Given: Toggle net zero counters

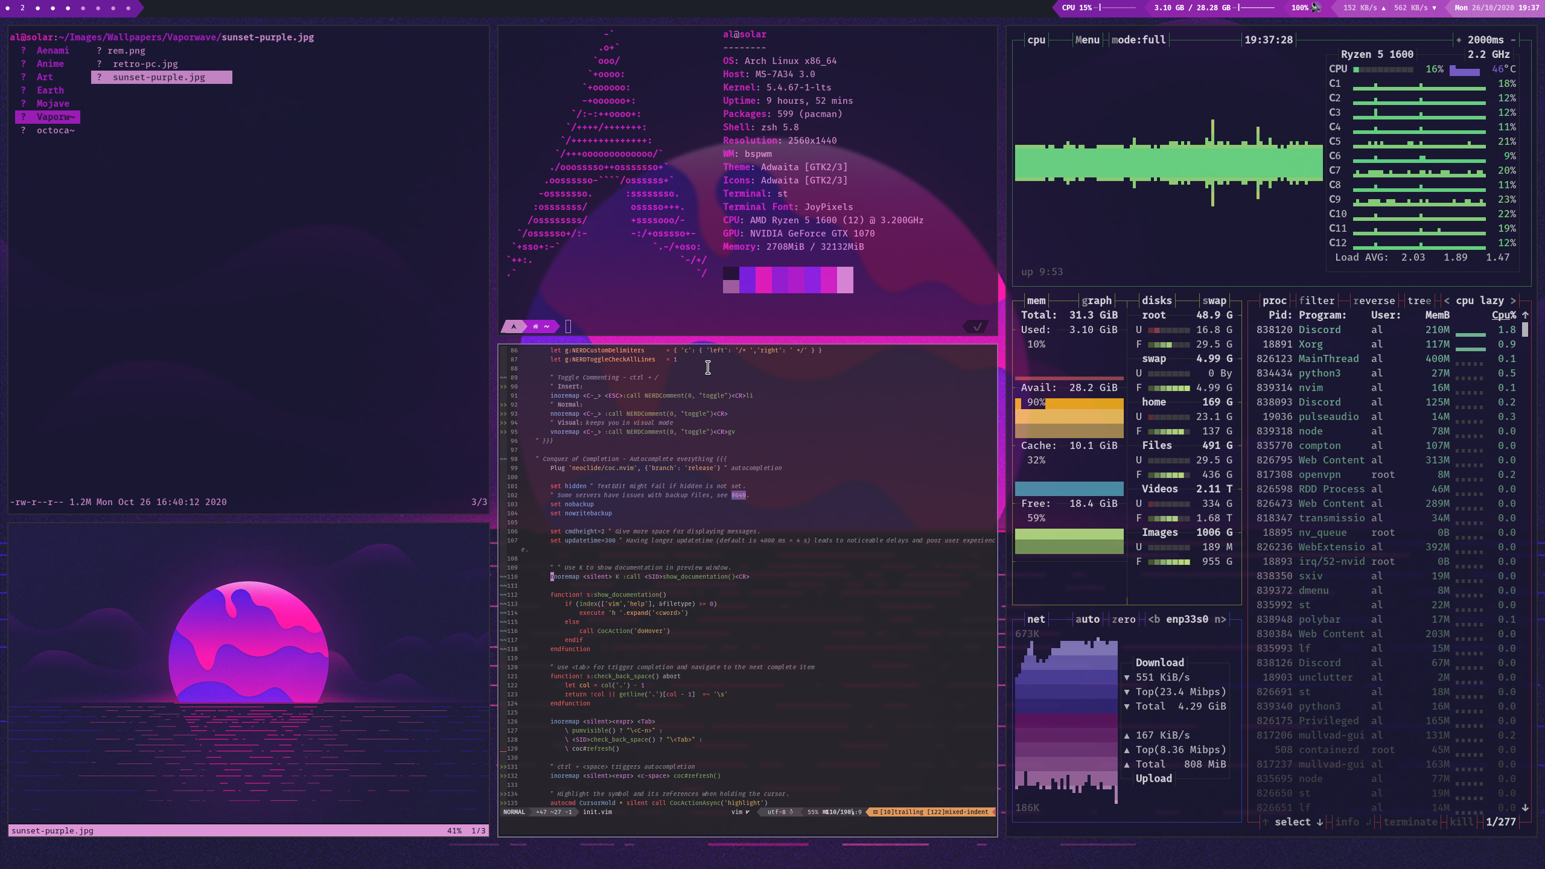Looking at the screenshot, I should tap(1124, 619).
